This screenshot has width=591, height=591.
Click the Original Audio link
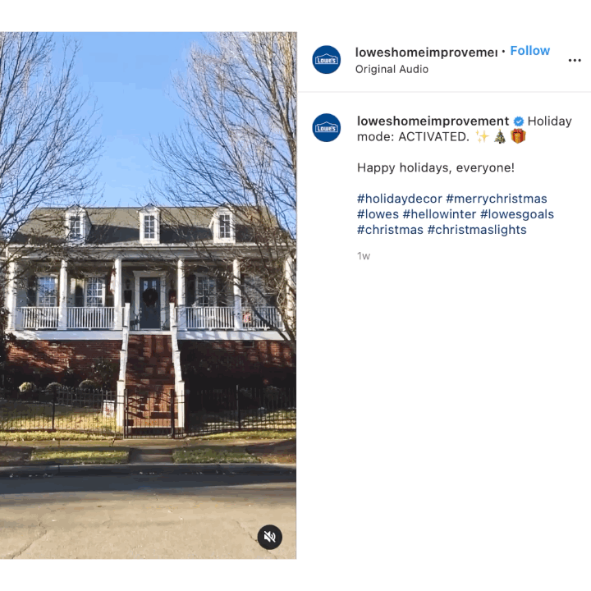pos(392,69)
